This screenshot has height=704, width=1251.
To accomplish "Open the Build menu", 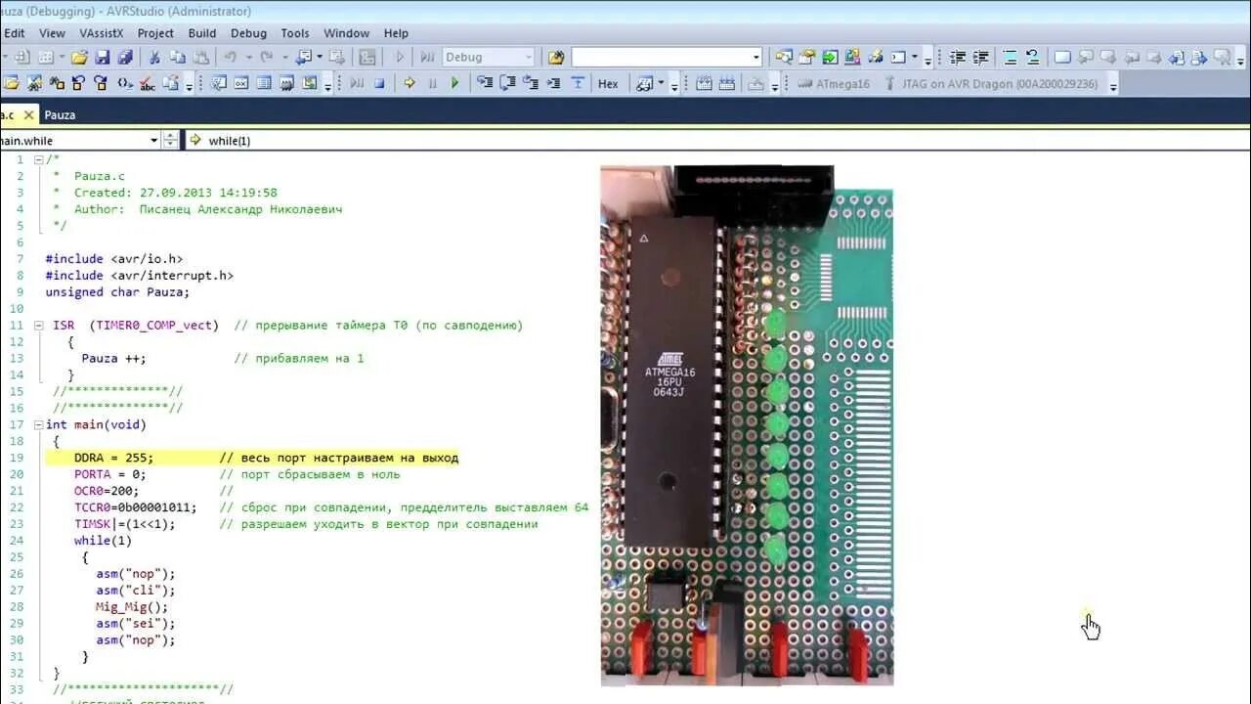I will coord(202,32).
